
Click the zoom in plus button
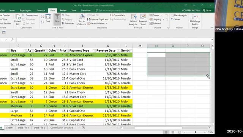point(205,132)
